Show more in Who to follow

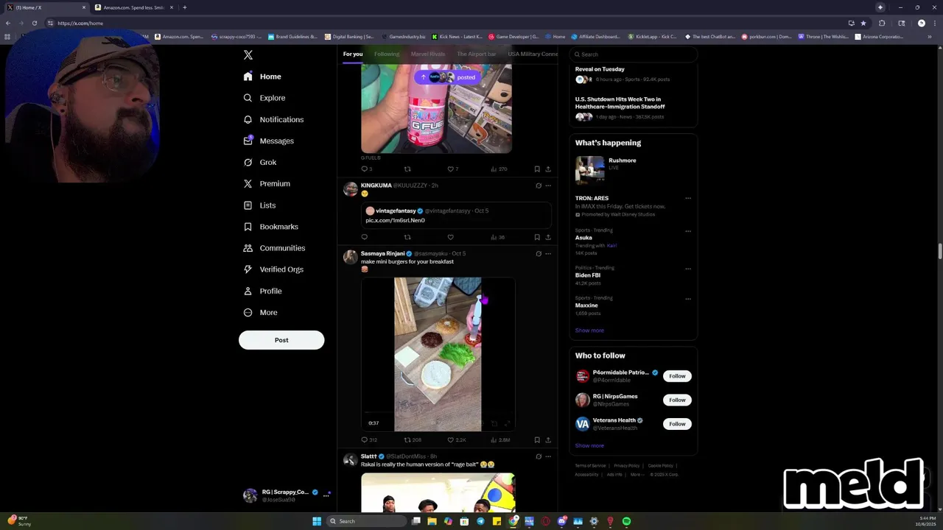pyautogui.click(x=589, y=445)
